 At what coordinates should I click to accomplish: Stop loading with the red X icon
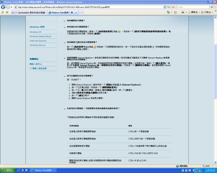pyautogui.click(x=173, y=7)
